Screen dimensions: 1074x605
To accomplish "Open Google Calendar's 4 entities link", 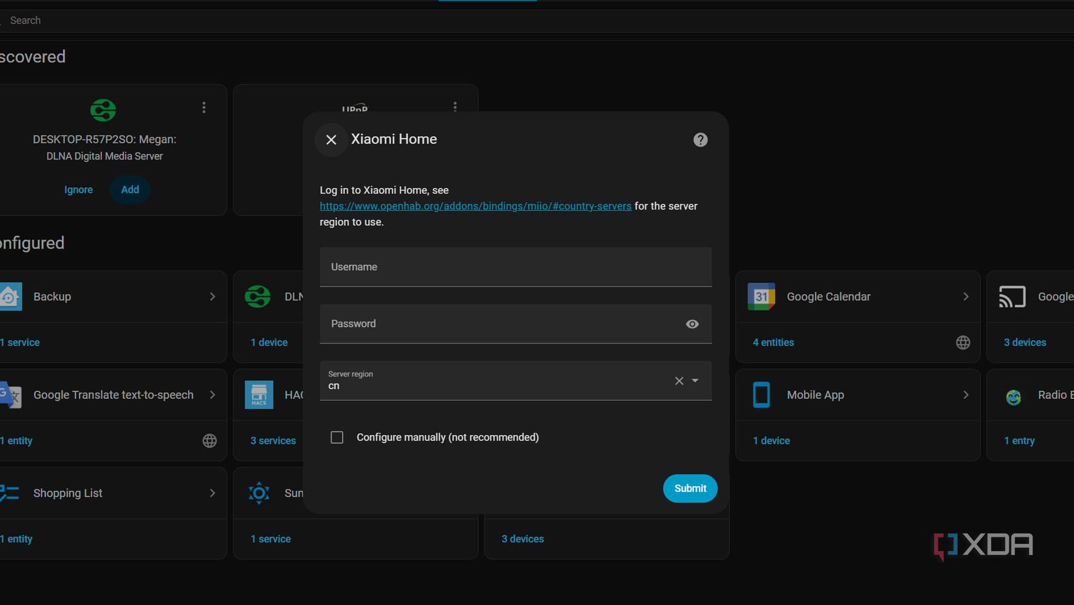I will 773,342.
